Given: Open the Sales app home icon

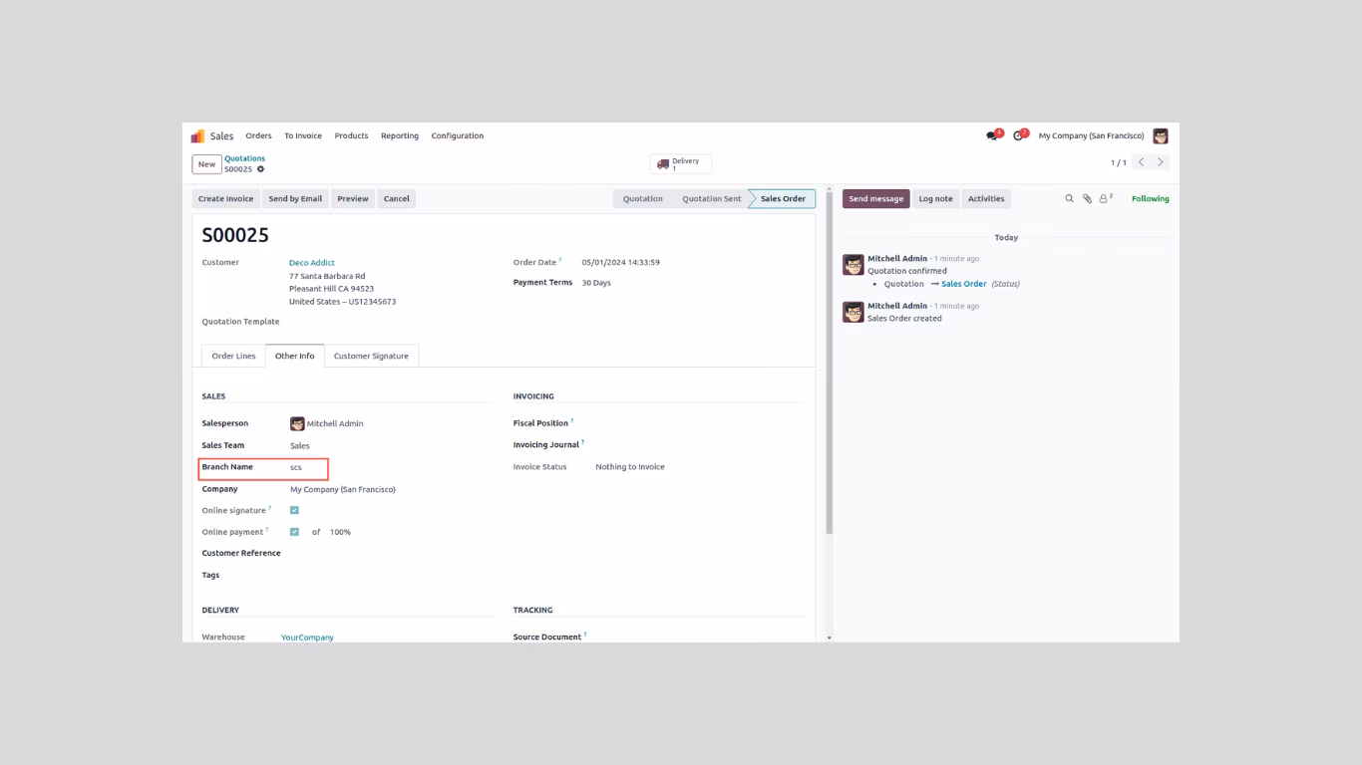Looking at the screenshot, I should click(x=197, y=135).
